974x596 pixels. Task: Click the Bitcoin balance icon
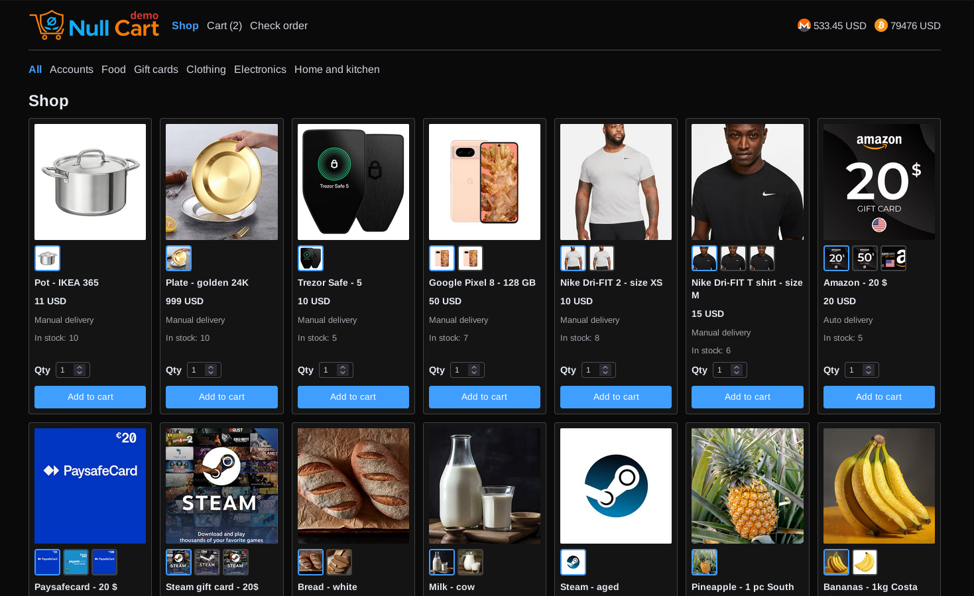point(881,25)
